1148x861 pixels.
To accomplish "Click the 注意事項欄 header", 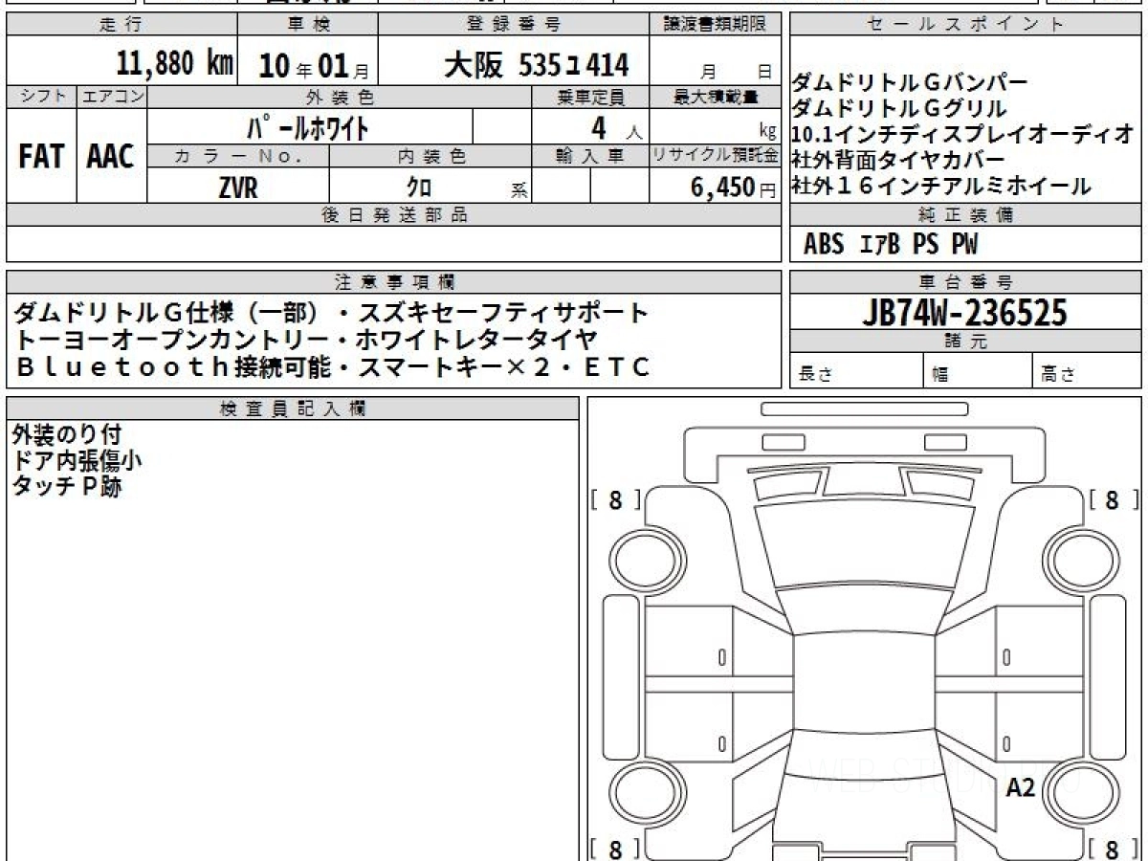I will tap(394, 282).
